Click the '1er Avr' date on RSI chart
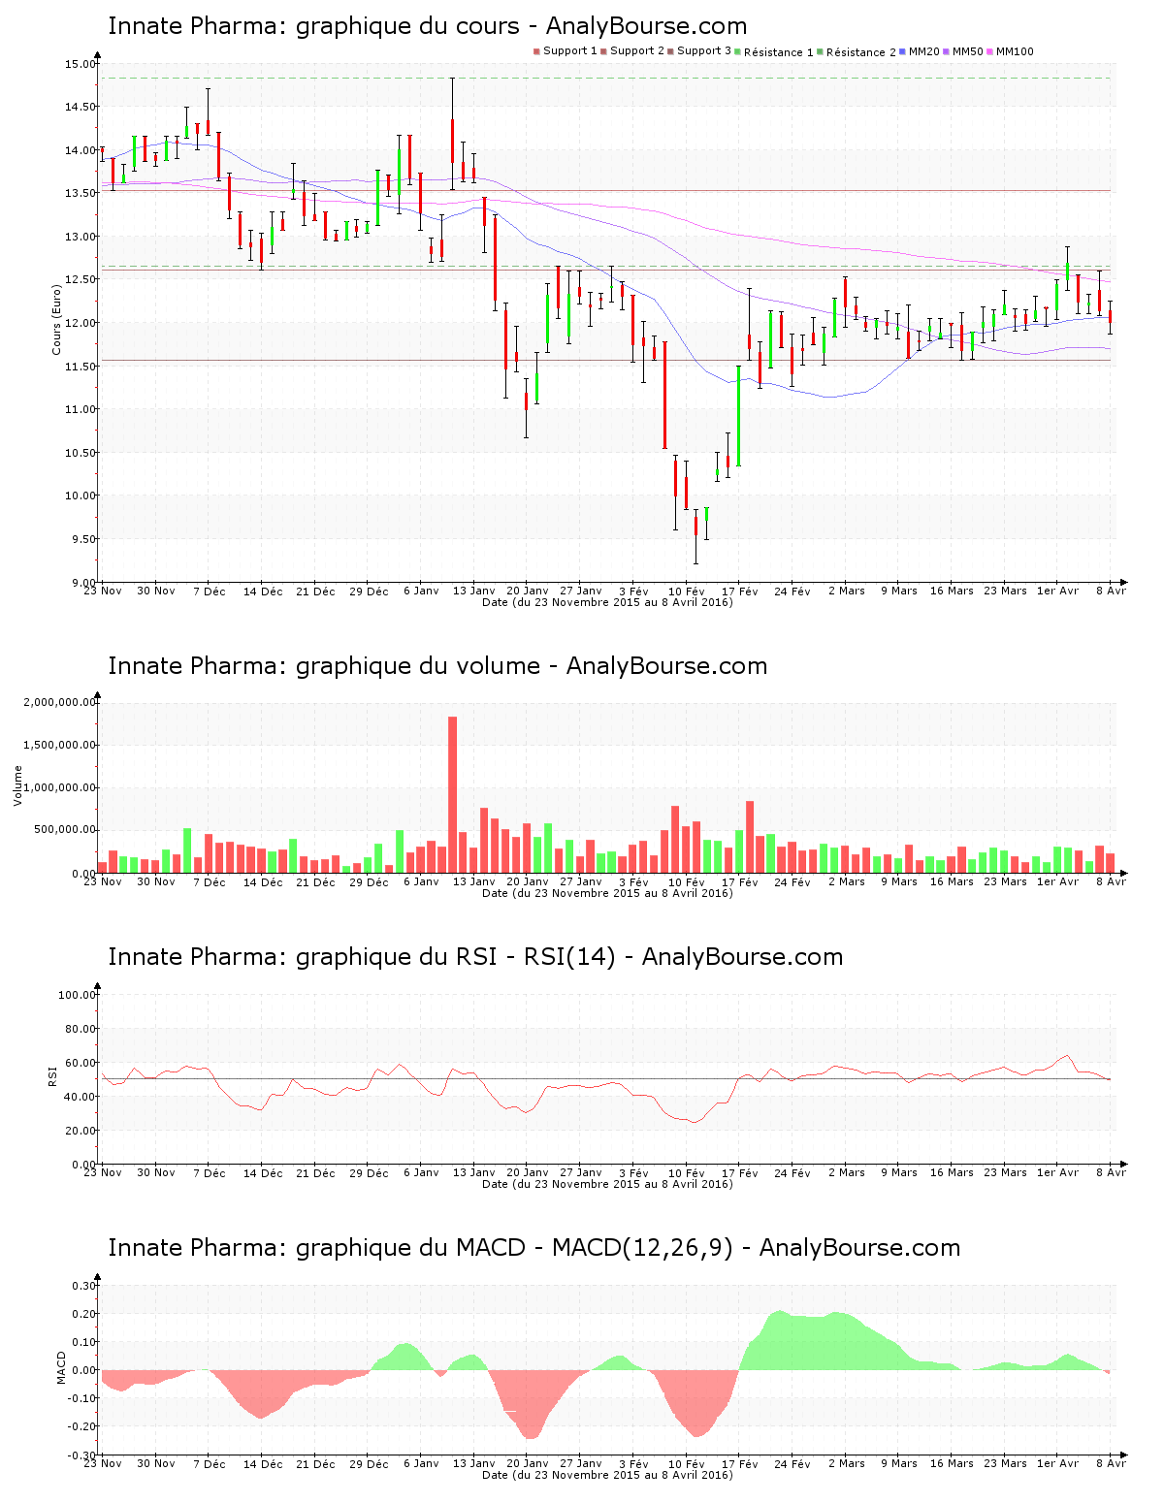The height and width of the screenshot is (1503, 1164). click(1057, 1172)
